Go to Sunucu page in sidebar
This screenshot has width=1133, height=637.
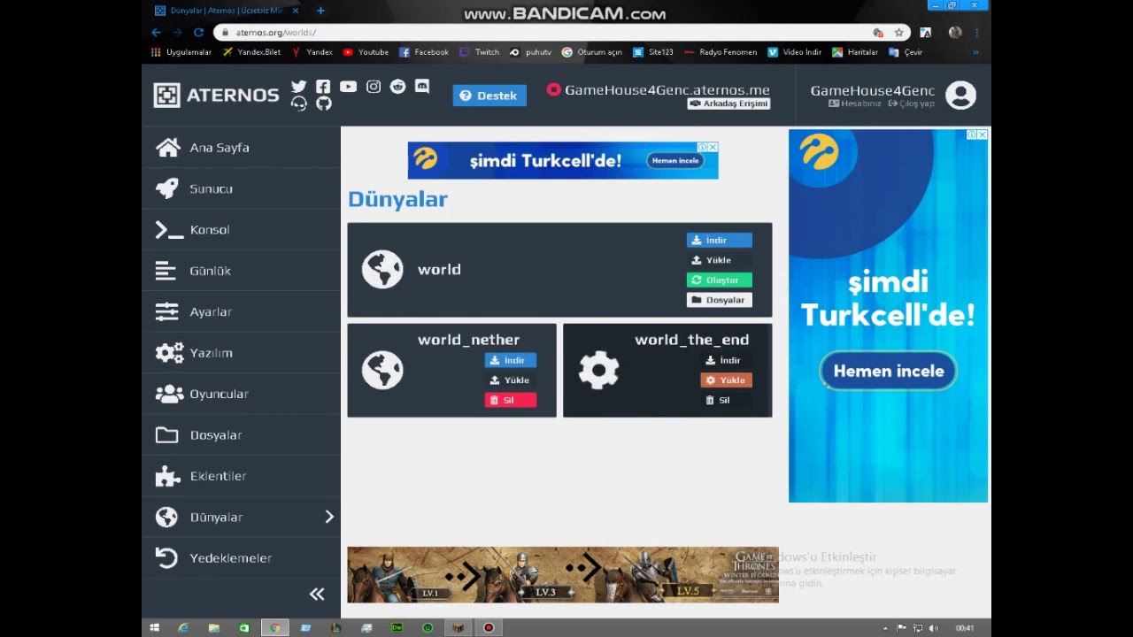[241, 188]
